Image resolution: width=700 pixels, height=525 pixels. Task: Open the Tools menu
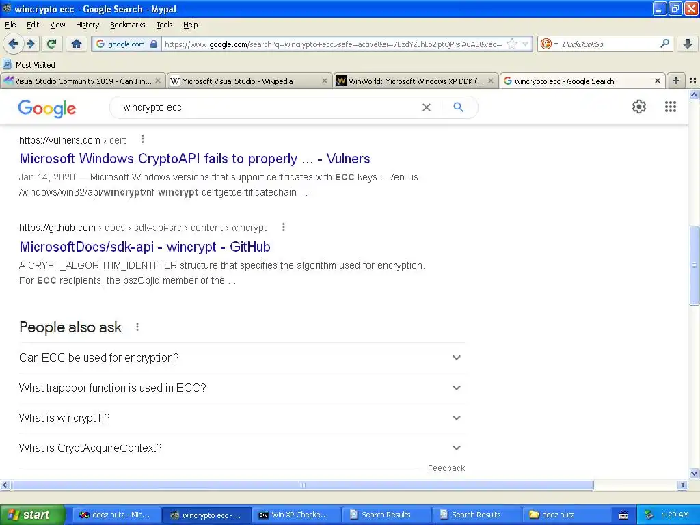pos(164,25)
